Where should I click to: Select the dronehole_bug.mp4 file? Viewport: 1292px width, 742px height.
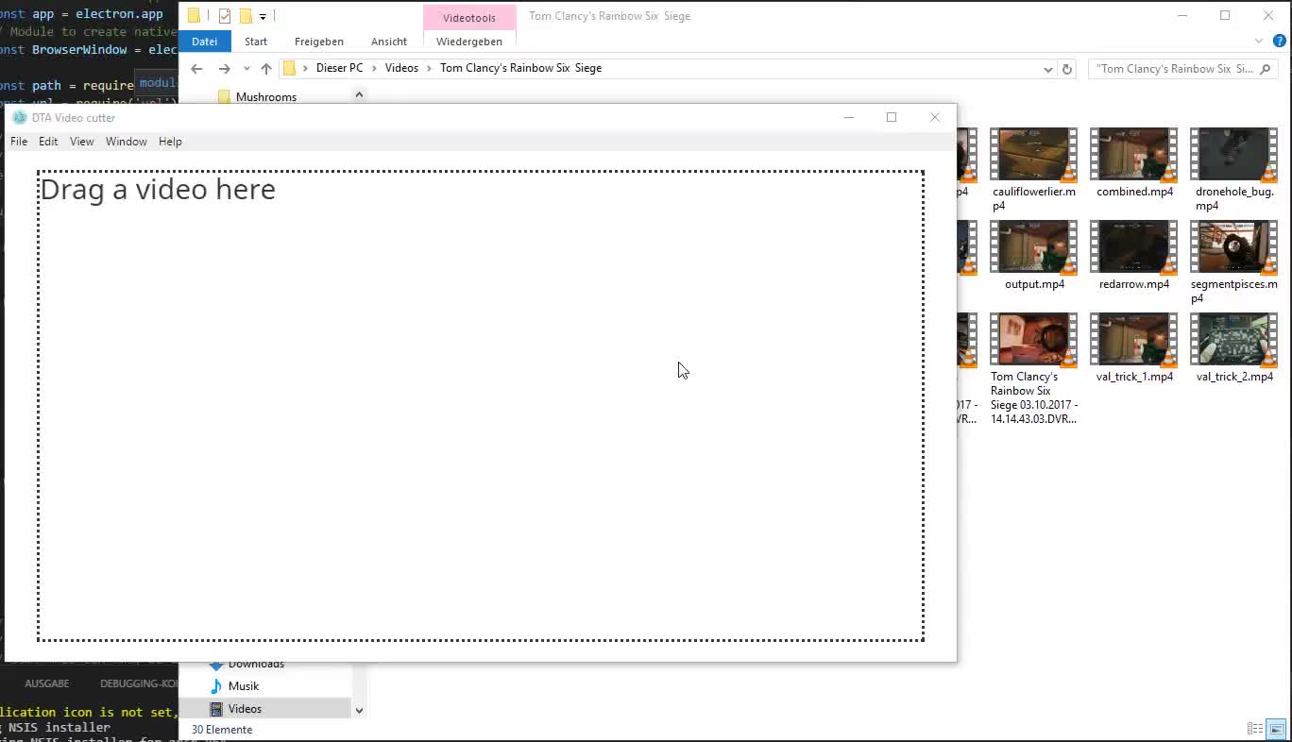pyautogui.click(x=1234, y=170)
